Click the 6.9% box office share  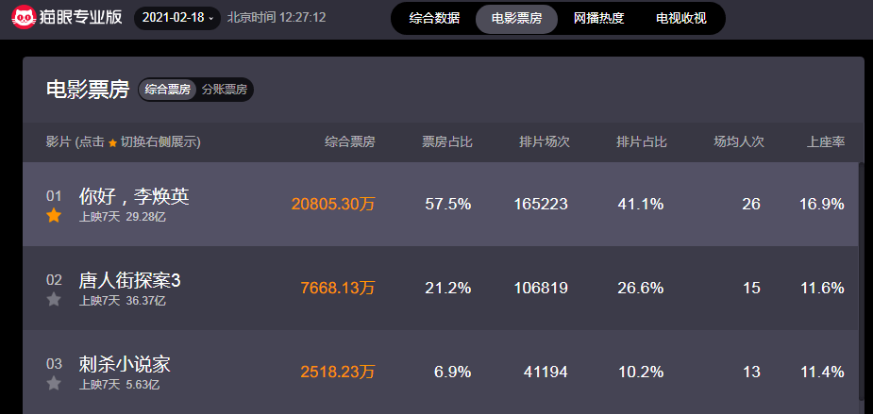pos(453,372)
